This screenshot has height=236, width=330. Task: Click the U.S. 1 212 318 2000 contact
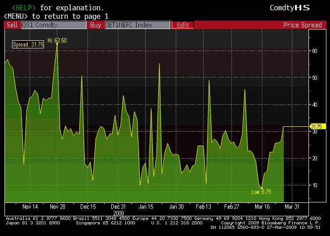coord(177,223)
